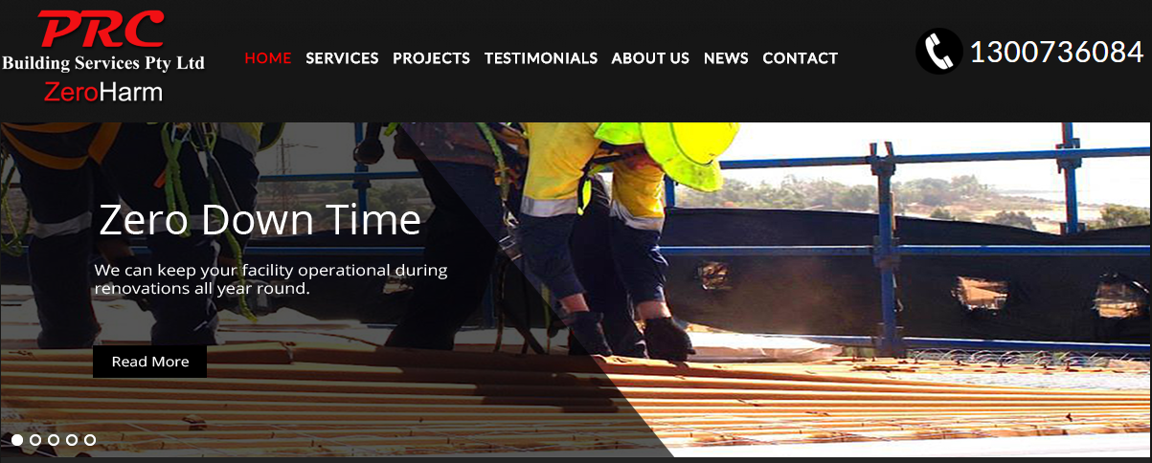
Task: Click Building Services Pty Ltd text
Action: click(103, 64)
